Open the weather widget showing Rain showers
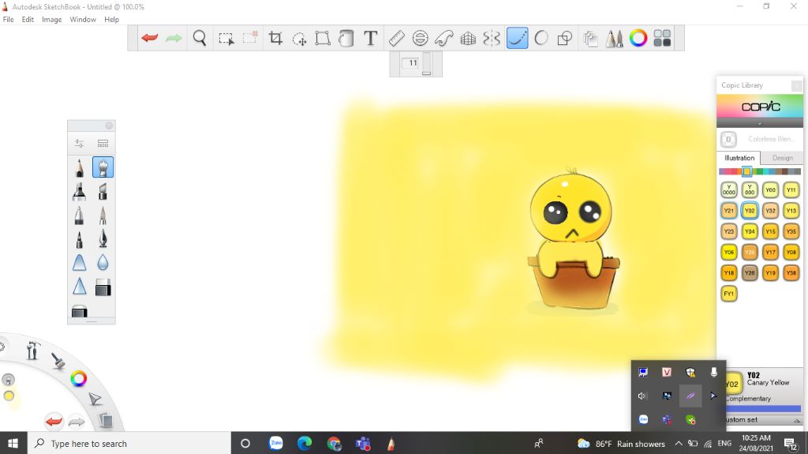Image resolution: width=808 pixels, height=454 pixels. point(622,443)
